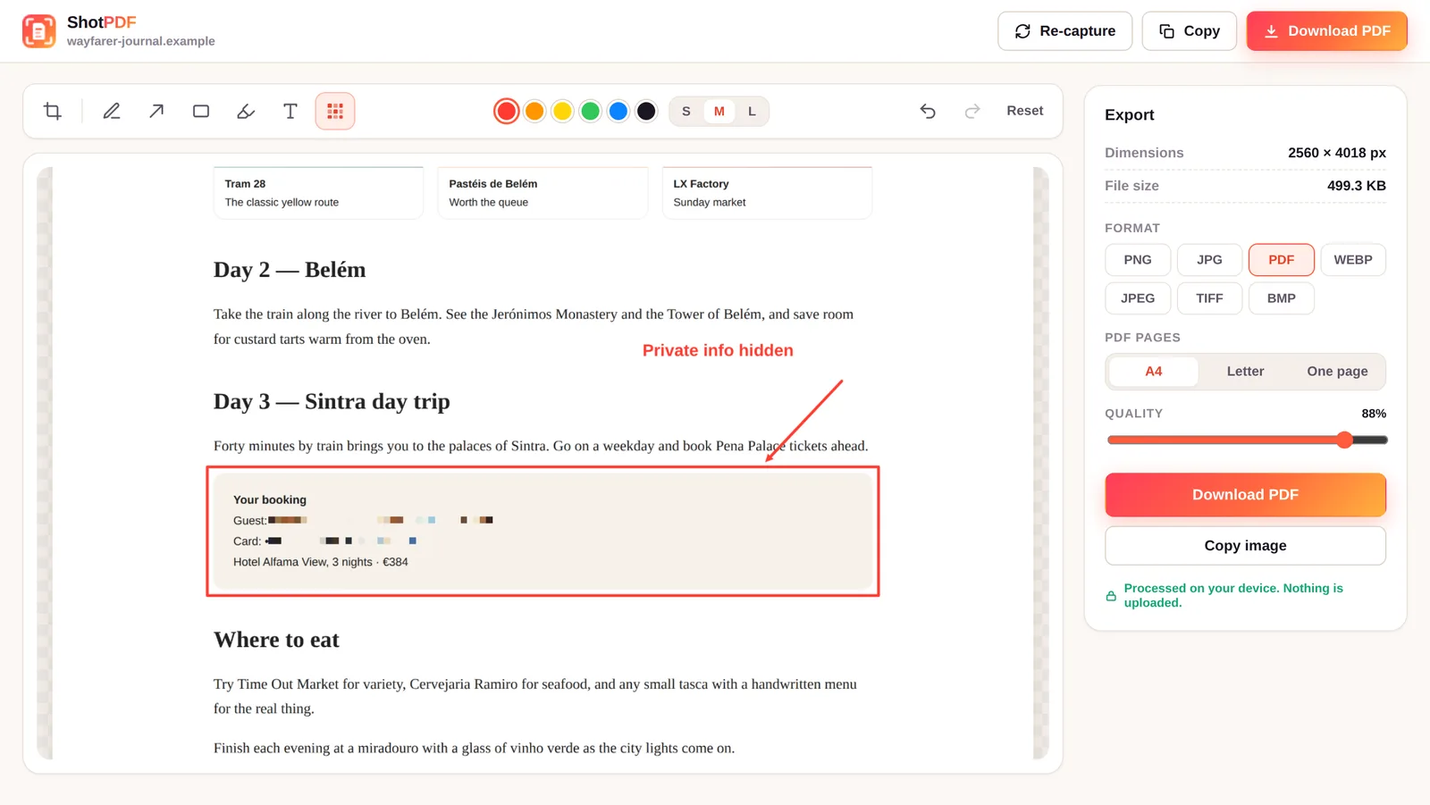Image resolution: width=1430 pixels, height=805 pixels.
Task: Click the LX Factory card
Action: [767, 193]
